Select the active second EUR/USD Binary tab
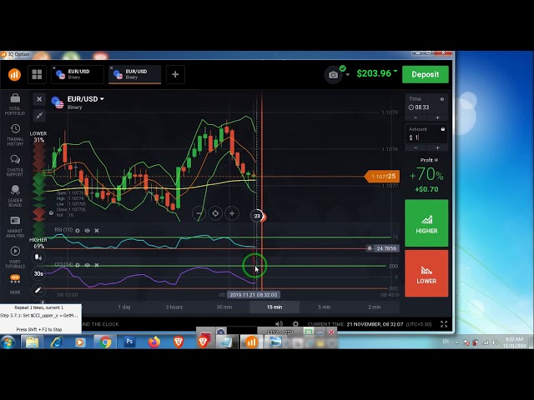534x400 pixels. [135, 74]
